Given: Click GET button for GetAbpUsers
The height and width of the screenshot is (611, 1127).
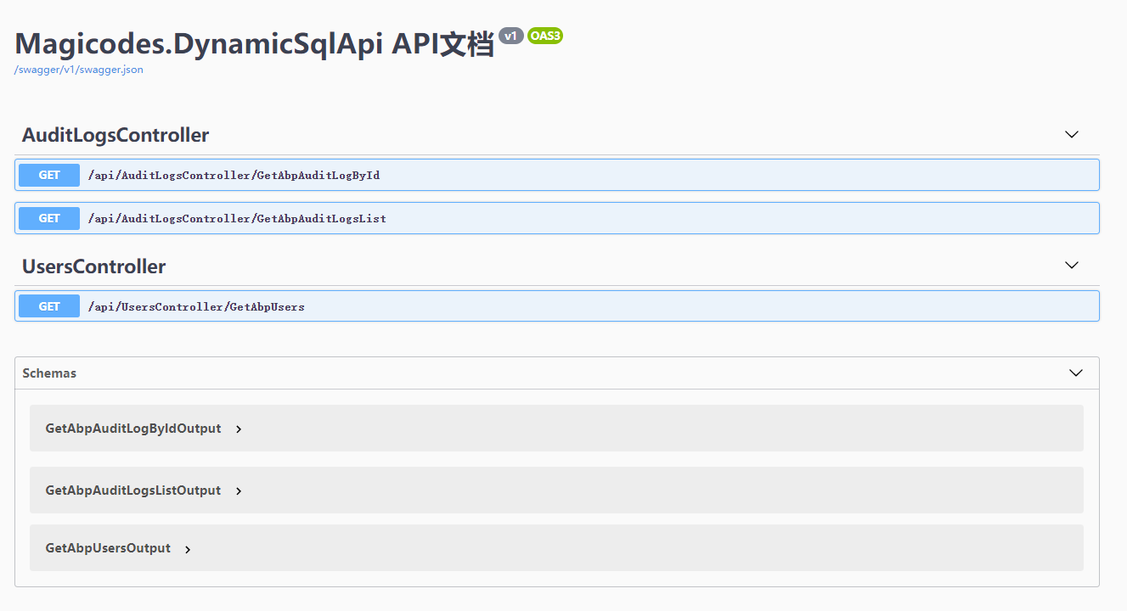Looking at the screenshot, I should point(49,306).
